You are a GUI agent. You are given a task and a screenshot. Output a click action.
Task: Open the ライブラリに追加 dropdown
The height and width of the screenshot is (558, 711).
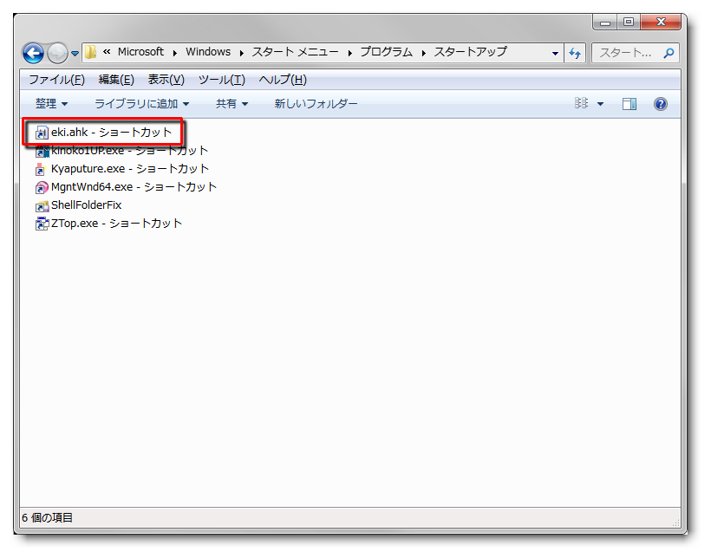pos(141,104)
